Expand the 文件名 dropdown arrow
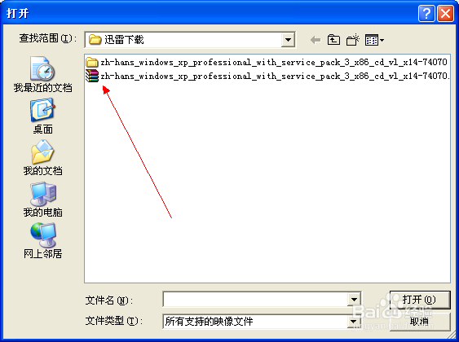Image resolution: width=459 pixels, height=342 pixels. click(x=354, y=300)
